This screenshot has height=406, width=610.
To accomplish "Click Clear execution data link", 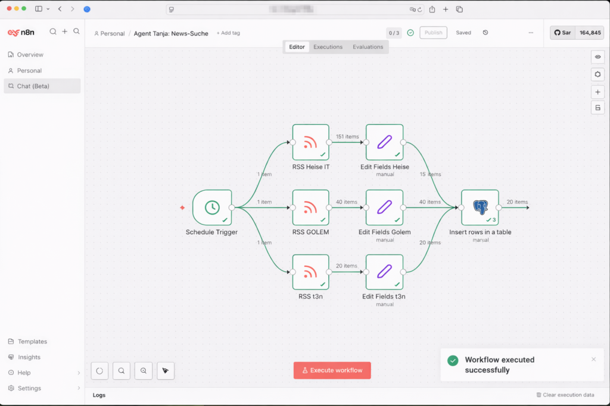I will 565,395.
